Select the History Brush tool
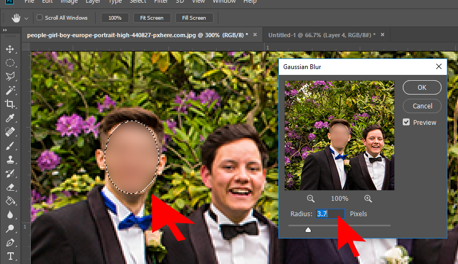458x264 pixels. (x=10, y=174)
